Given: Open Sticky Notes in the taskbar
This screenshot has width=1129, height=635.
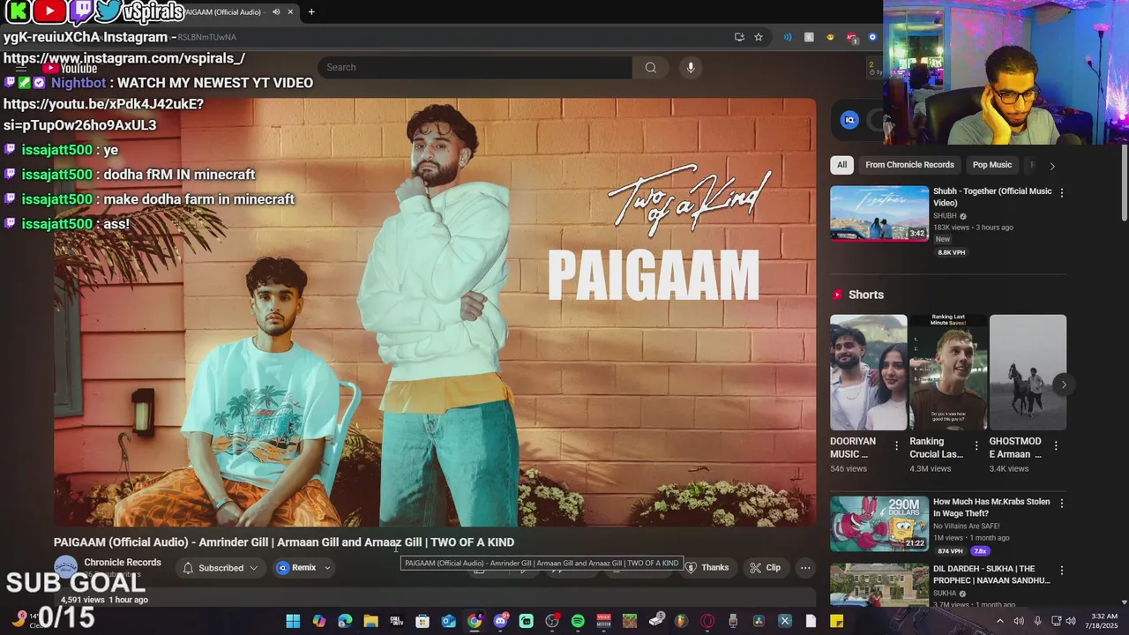Looking at the screenshot, I should 836,621.
